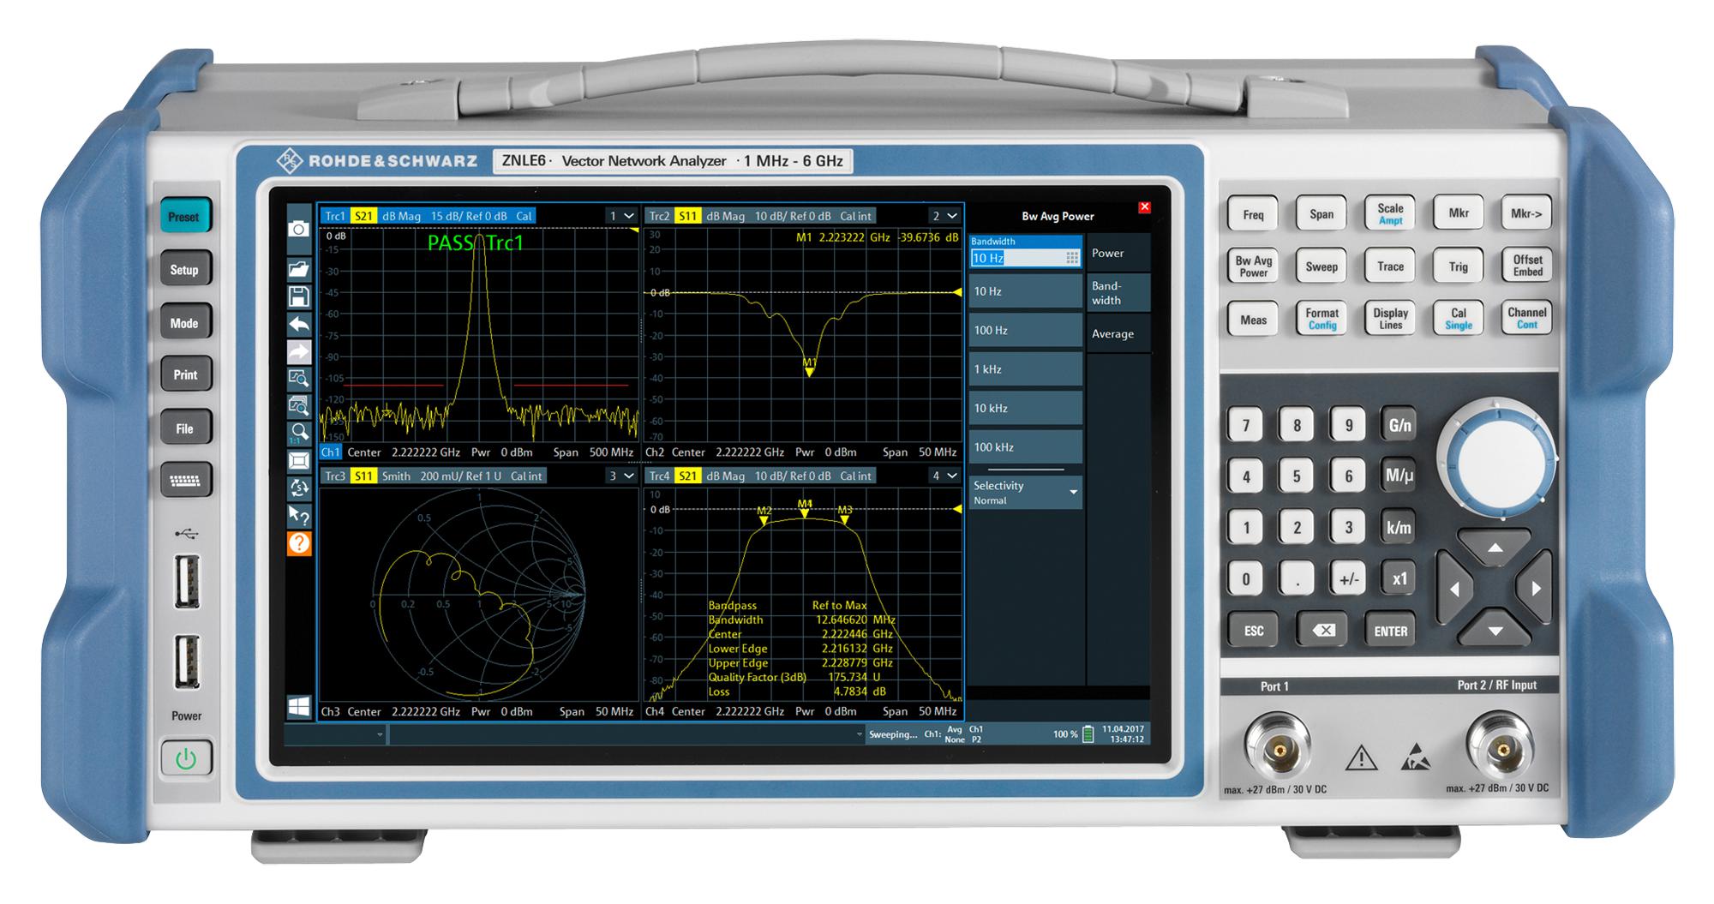
Task: Click the numeric keypad icon in Bandwidth field
Action: coord(1071,258)
